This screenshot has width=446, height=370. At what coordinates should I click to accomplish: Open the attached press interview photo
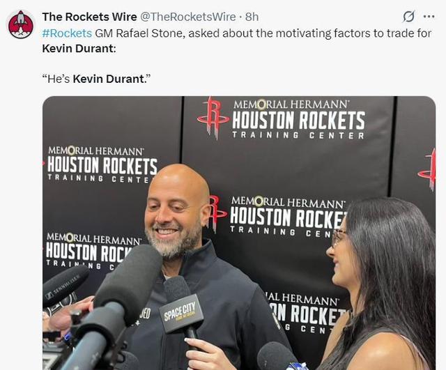coord(239,233)
